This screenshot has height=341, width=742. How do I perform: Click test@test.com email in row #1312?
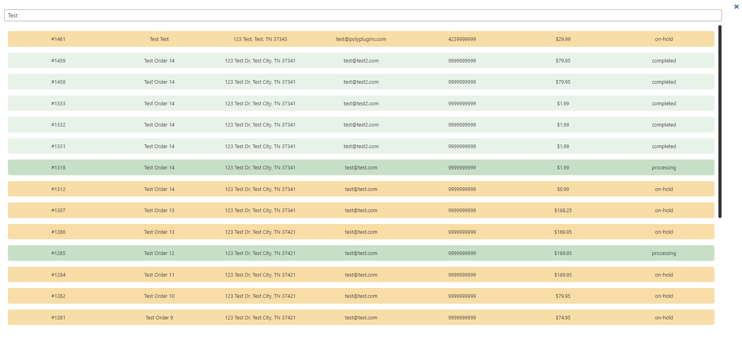[x=361, y=189]
